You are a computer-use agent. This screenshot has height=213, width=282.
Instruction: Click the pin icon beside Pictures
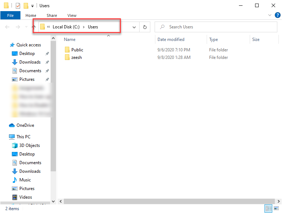point(47,79)
